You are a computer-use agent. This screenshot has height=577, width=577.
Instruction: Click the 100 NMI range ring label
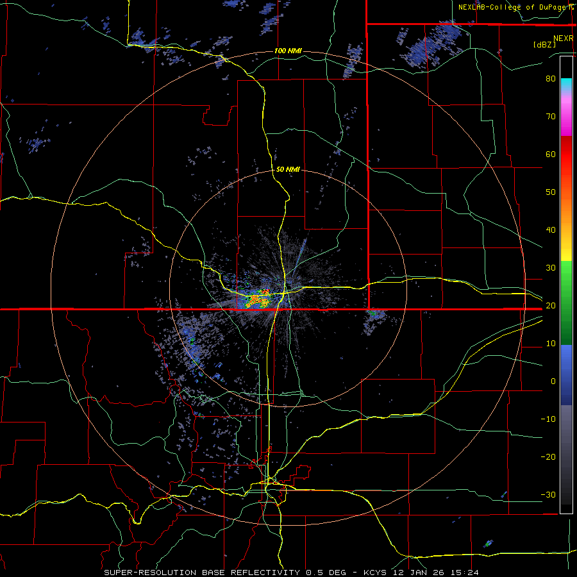click(288, 51)
